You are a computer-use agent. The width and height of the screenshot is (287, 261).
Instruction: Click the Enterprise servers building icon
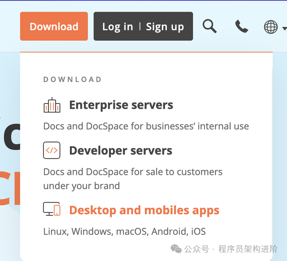[52, 105]
